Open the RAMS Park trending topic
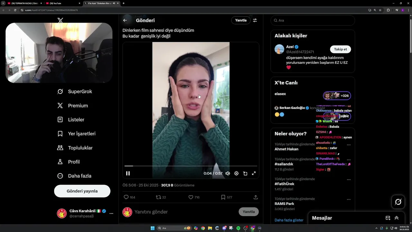This screenshot has height=232, width=412. [284, 204]
